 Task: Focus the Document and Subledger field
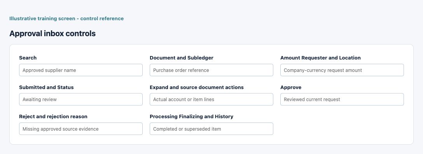tap(211, 70)
